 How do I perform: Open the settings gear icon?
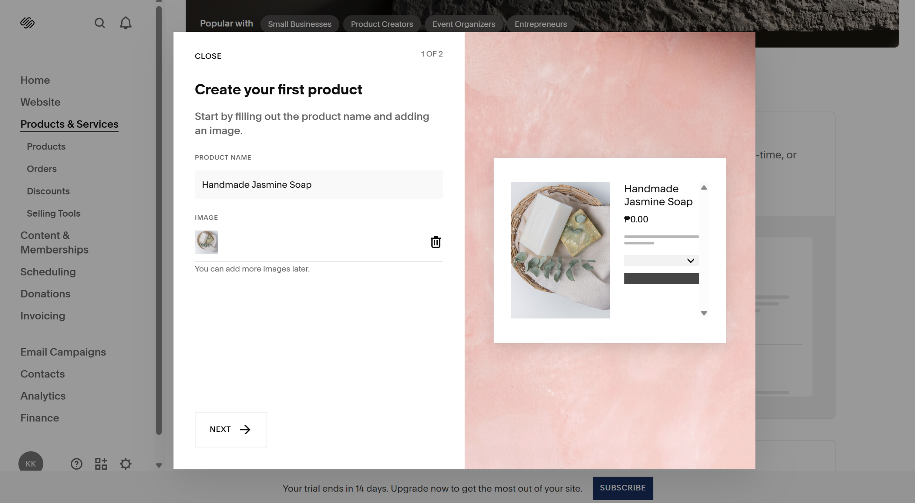pyautogui.click(x=125, y=464)
